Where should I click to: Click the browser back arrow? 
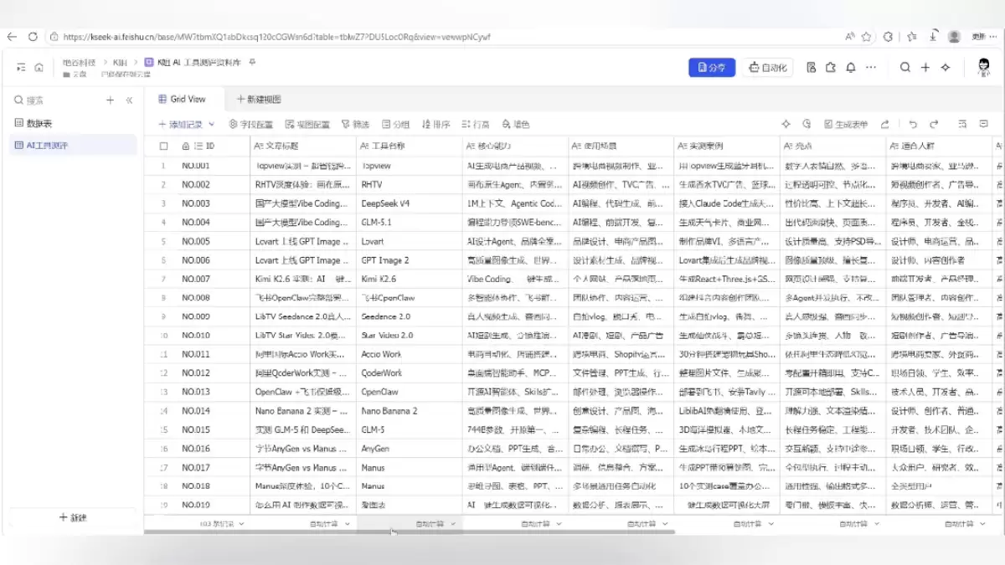(x=12, y=37)
